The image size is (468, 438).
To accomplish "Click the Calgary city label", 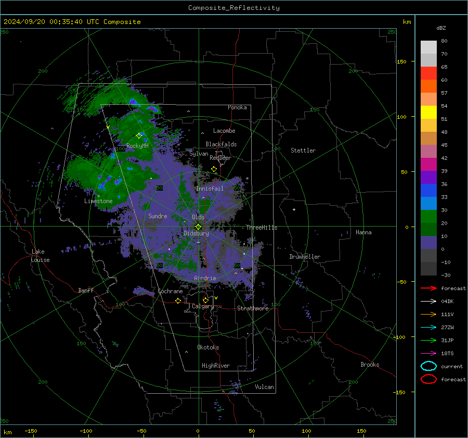I will click(x=203, y=306).
